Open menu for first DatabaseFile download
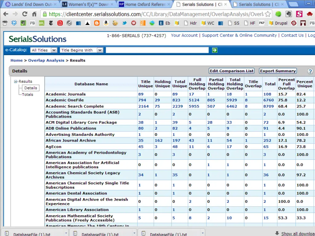Image resolution: width=315 pixels, height=236 pixels. pos(66,233)
